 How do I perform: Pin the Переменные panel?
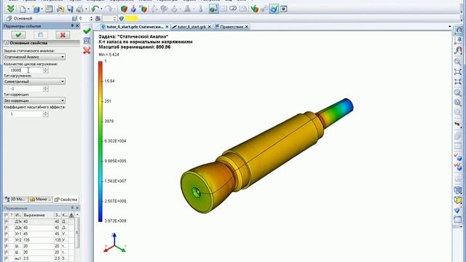click(72, 208)
